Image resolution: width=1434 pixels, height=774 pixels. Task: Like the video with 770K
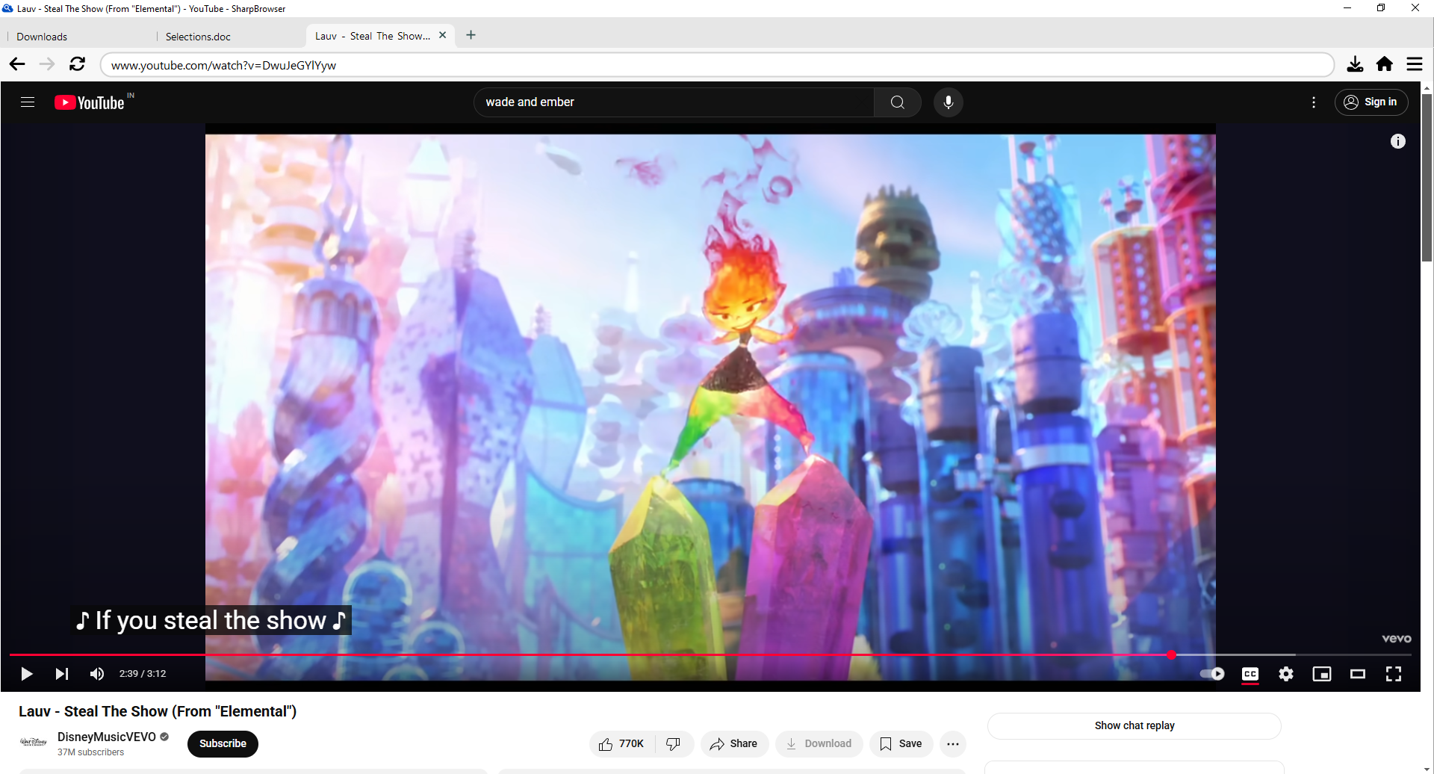coord(621,744)
